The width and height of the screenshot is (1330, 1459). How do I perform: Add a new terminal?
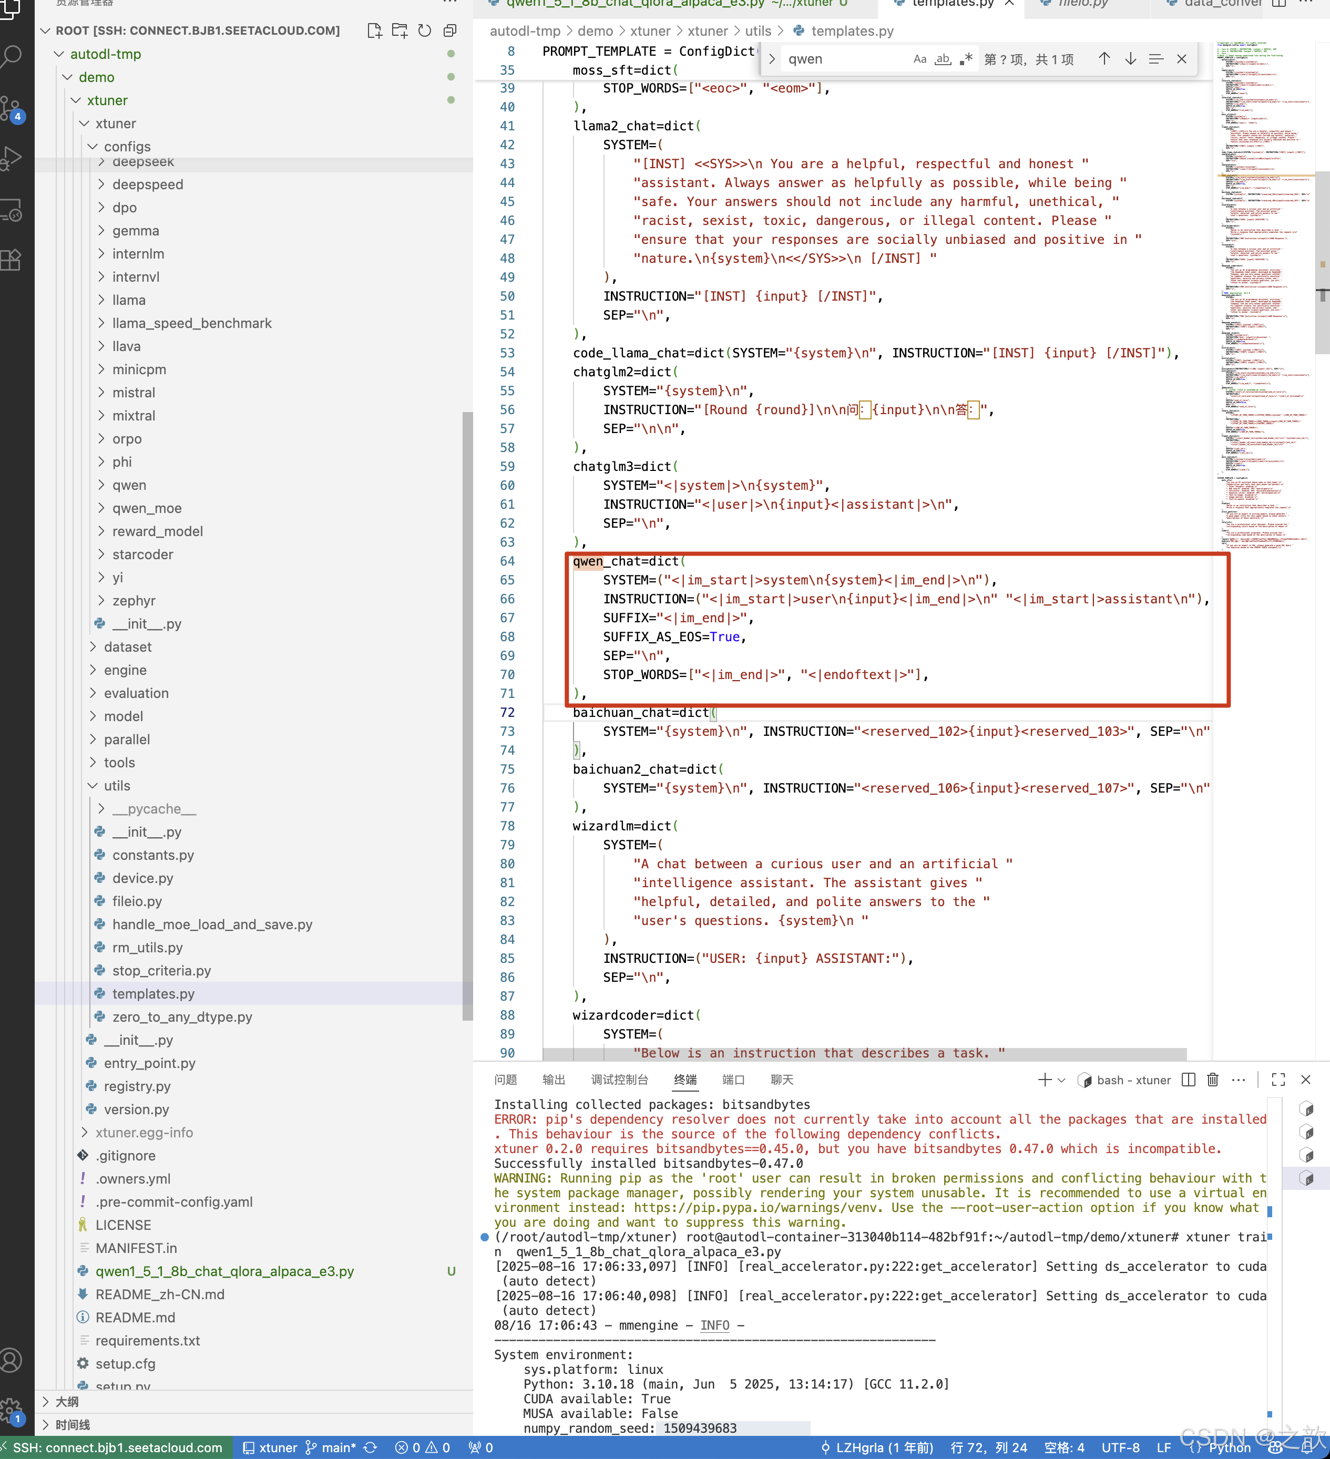click(1044, 1080)
